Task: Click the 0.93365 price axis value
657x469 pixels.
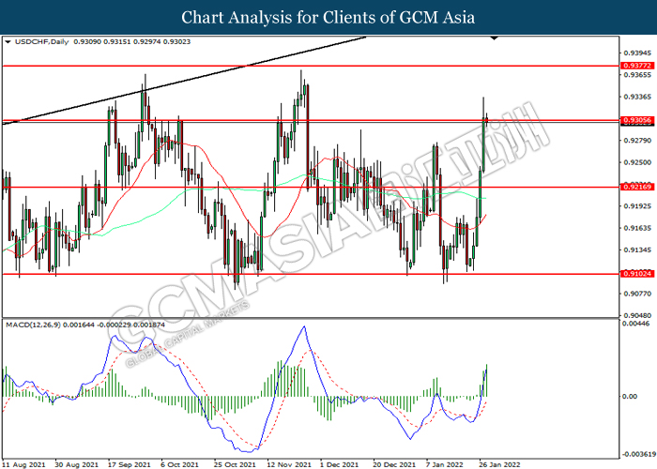Action: tap(637, 98)
